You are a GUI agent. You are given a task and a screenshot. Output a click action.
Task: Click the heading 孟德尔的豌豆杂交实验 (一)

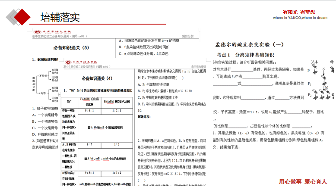249,44
